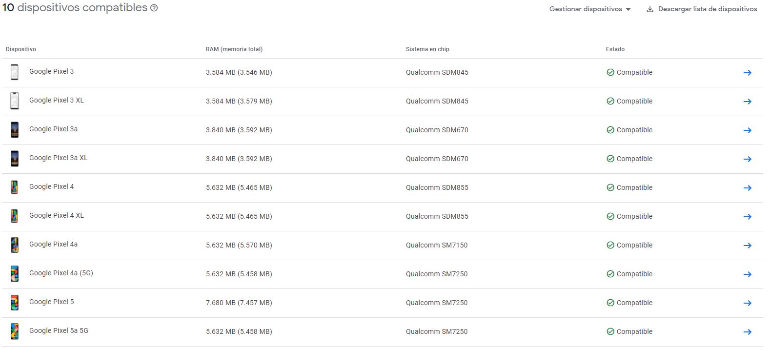Click Compatible status for Google Pixel 5a 5G
Screen dimensions: 770x350
click(629, 331)
